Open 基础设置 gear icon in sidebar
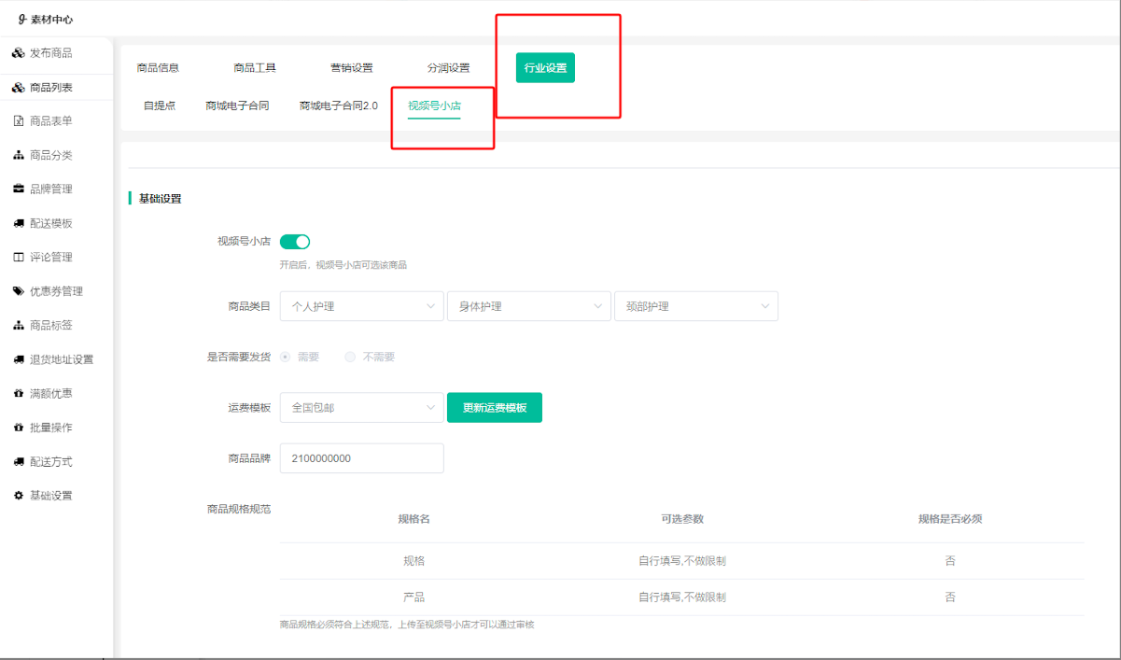The height and width of the screenshot is (660, 1121). click(19, 496)
